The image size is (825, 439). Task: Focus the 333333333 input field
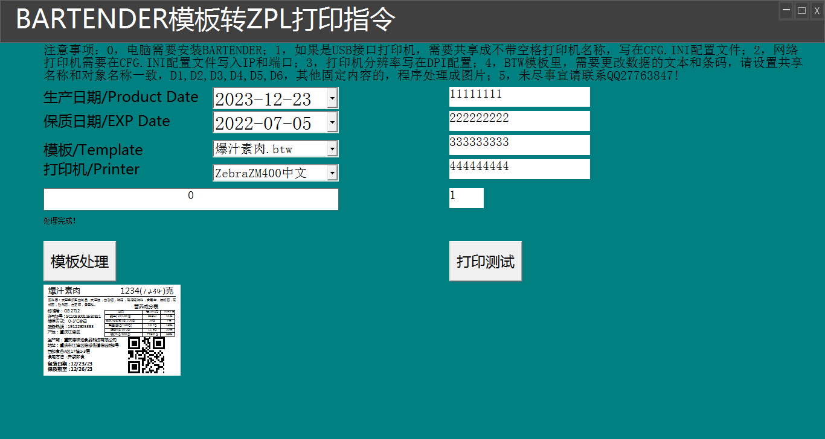click(x=519, y=145)
